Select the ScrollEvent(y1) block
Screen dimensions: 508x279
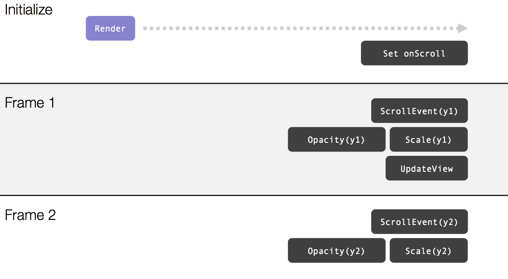[419, 111]
